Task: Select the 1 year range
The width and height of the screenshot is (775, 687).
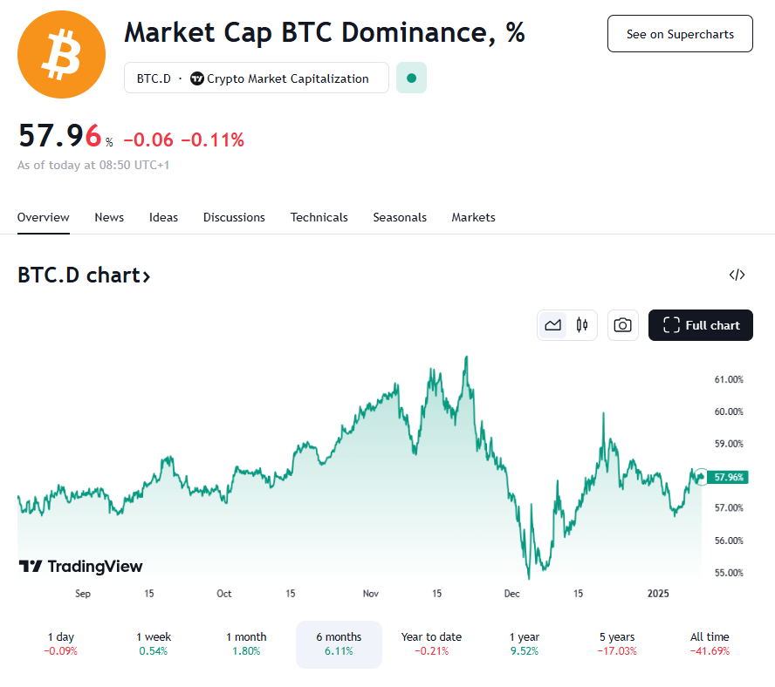Action: (x=525, y=643)
